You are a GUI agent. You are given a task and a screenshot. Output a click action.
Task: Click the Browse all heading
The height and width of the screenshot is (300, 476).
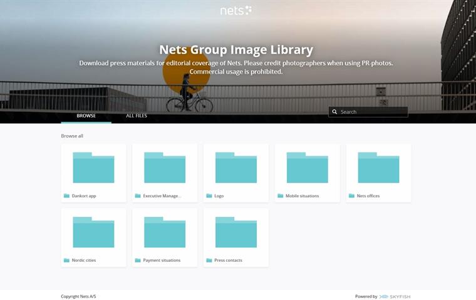[x=72, y=136]
